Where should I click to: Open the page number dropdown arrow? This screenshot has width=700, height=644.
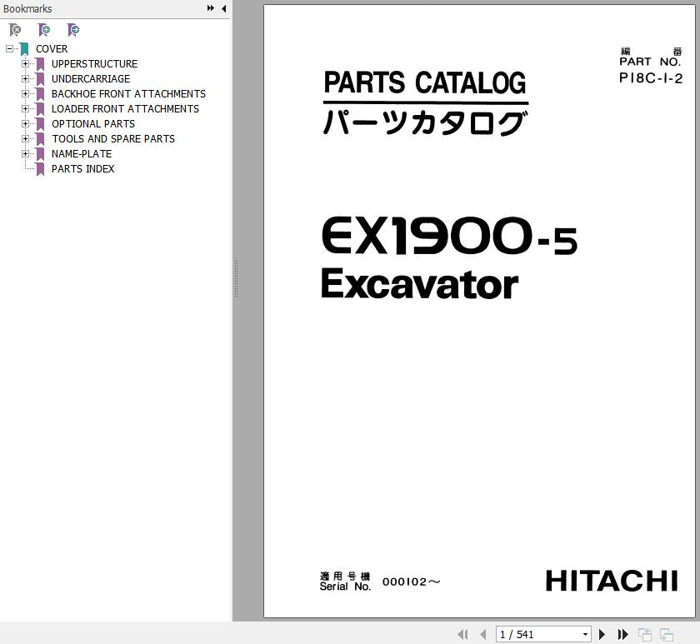[x=585, y=634]
